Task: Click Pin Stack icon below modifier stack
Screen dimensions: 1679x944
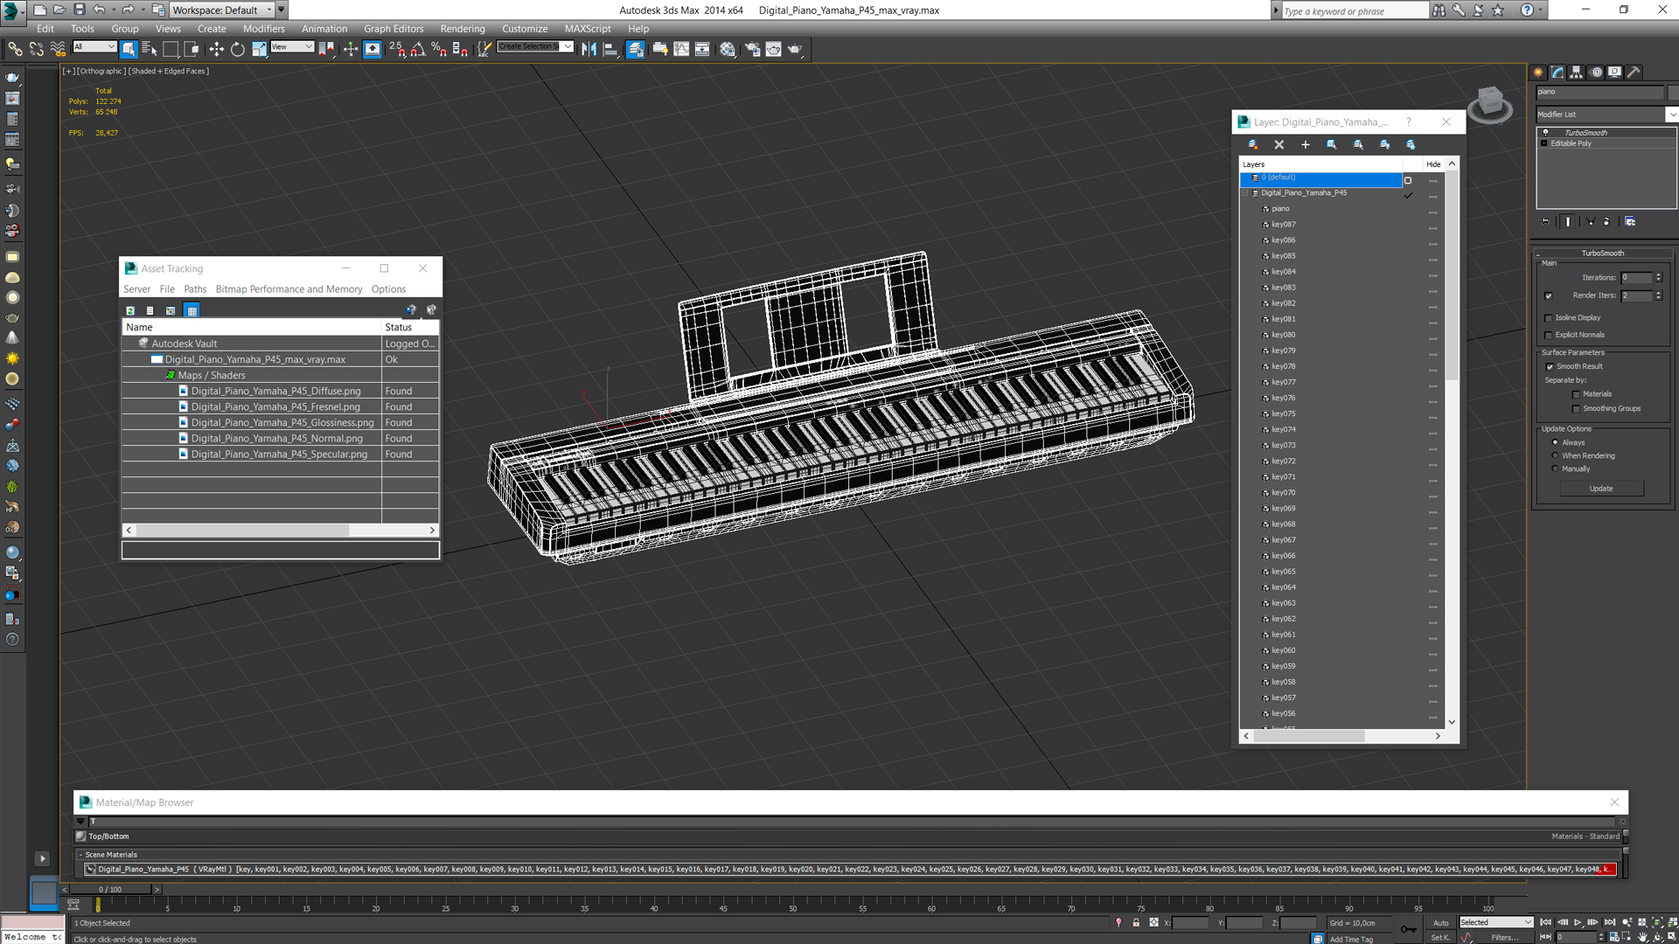Action: 1545,222
